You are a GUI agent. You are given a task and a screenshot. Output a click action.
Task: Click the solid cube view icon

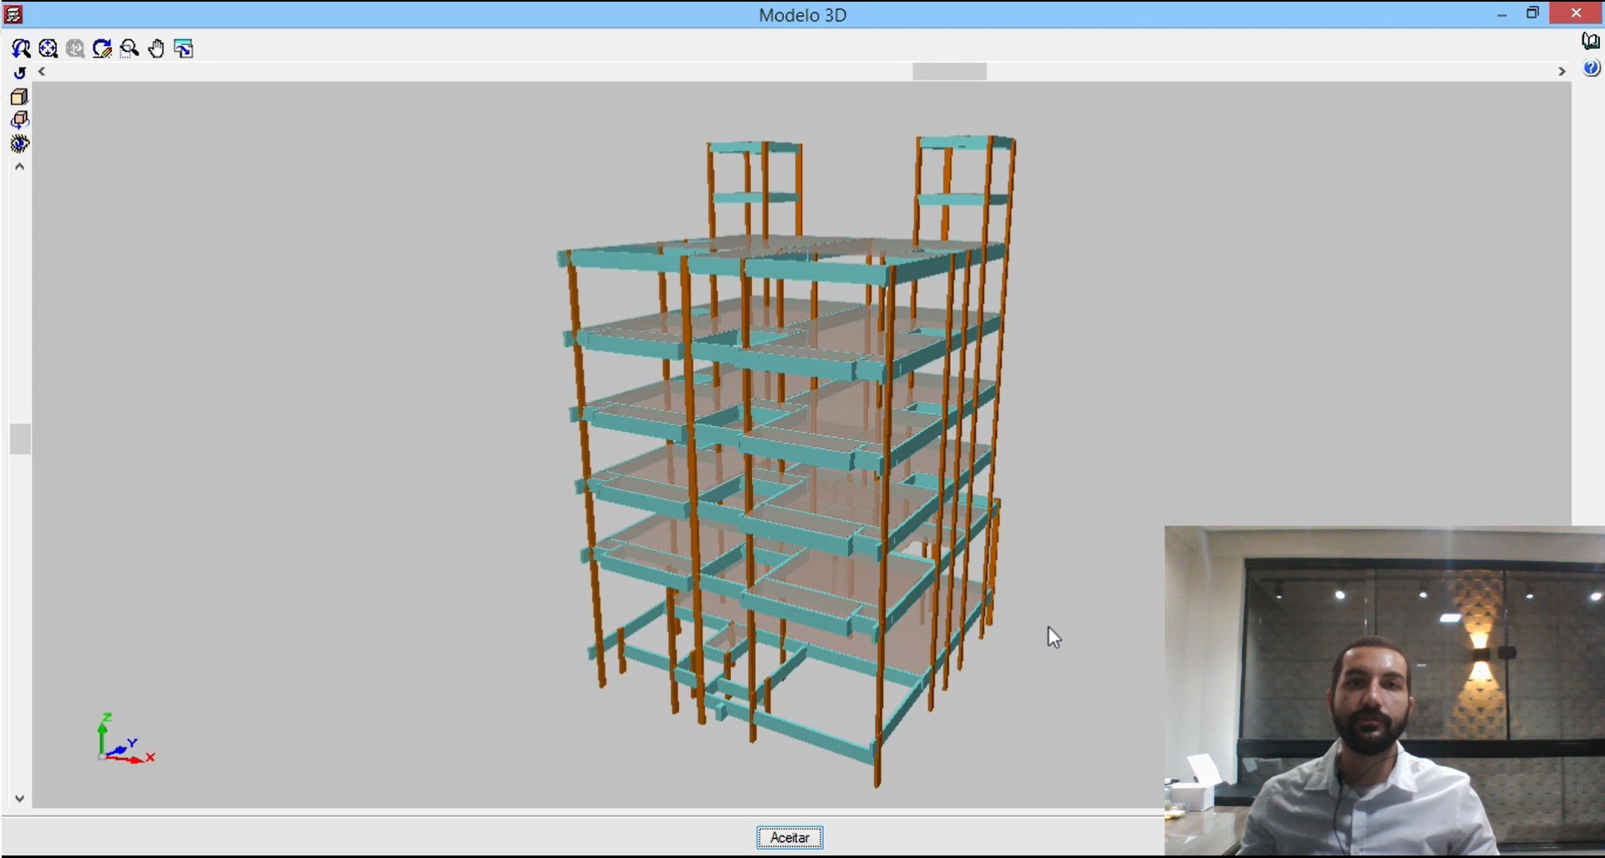19,96
